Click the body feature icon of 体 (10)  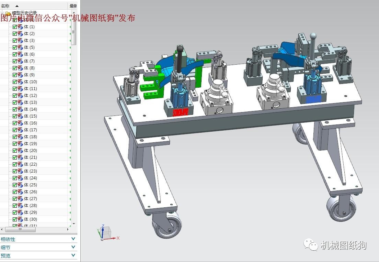coord(20,82)
